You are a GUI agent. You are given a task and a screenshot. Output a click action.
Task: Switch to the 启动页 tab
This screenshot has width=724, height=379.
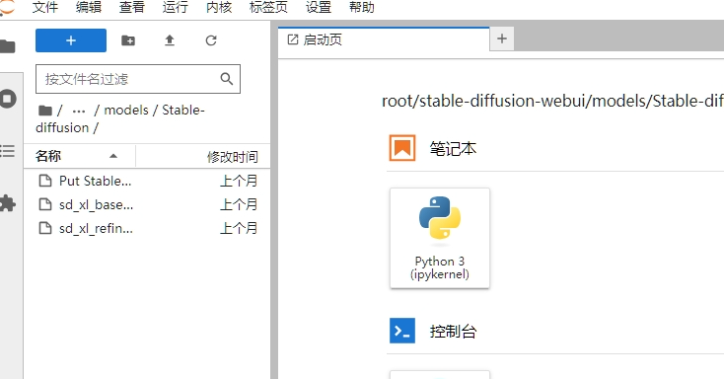pos(384,39)
